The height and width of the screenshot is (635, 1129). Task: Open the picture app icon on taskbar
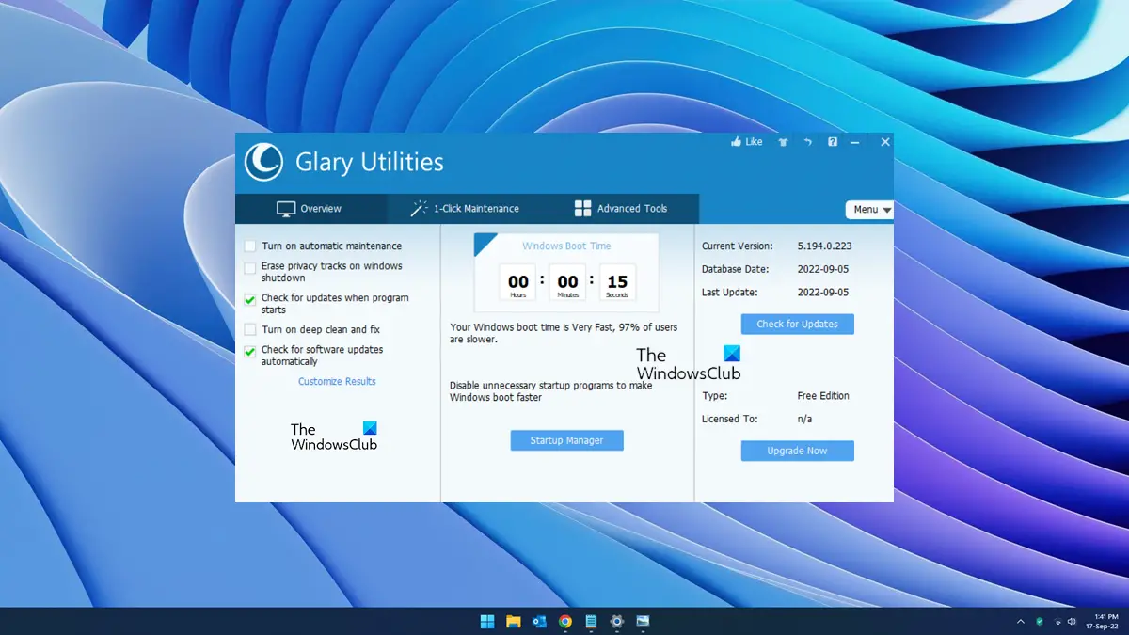click(x=643, y=621)
